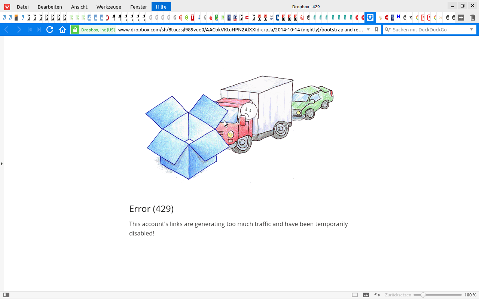Click the fast forward button
Viewport: 479px width, 299px height.
point(39,30)
